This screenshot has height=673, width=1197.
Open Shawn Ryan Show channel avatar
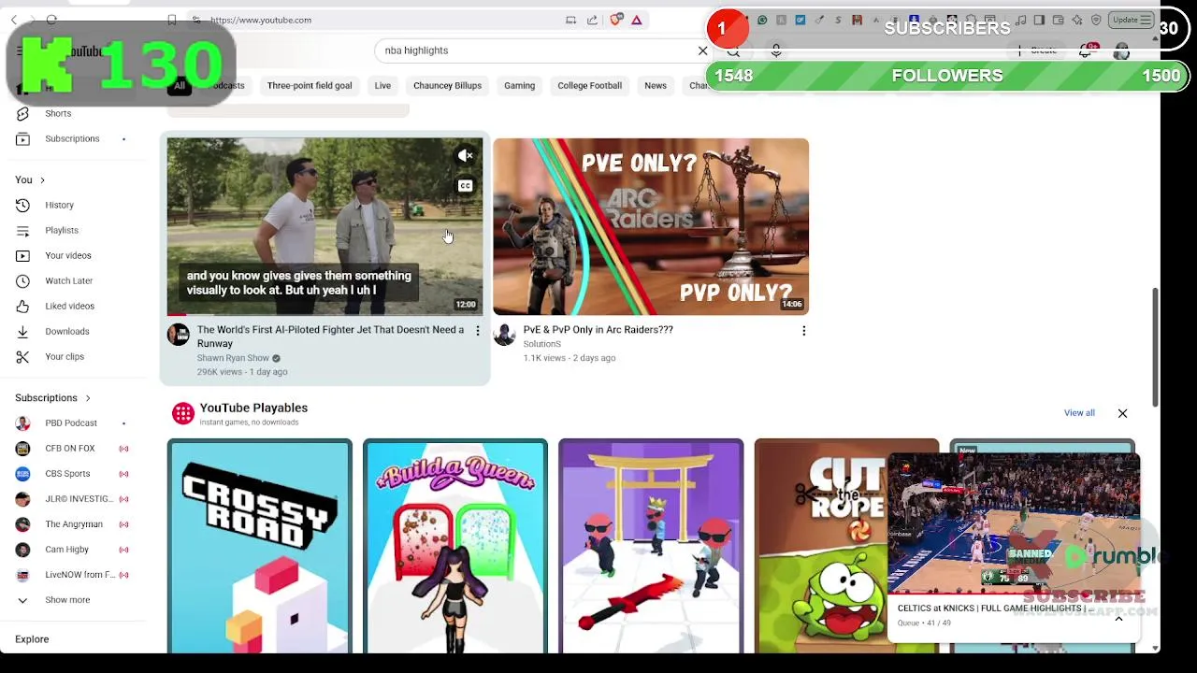(x=178, y=335)
